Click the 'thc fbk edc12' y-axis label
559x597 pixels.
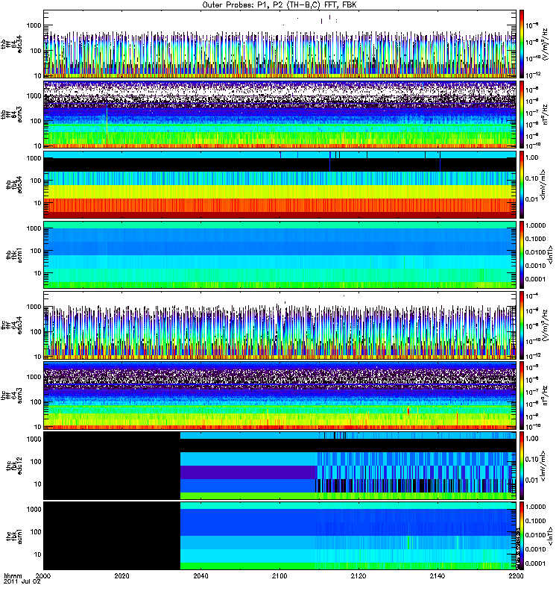(x=14, y=466)
